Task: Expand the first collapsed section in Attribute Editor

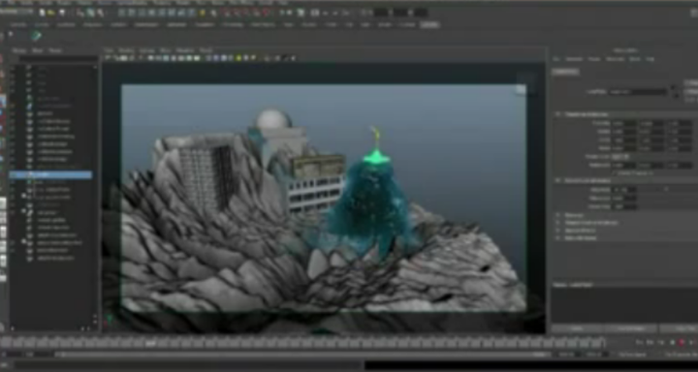Action: (x=558, y=215)
